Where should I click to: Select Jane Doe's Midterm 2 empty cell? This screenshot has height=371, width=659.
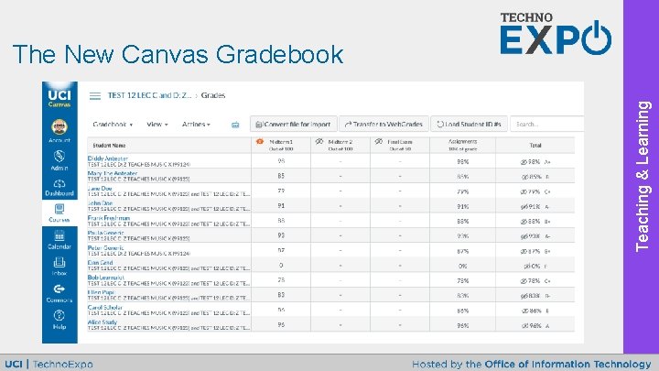[340, 191]
